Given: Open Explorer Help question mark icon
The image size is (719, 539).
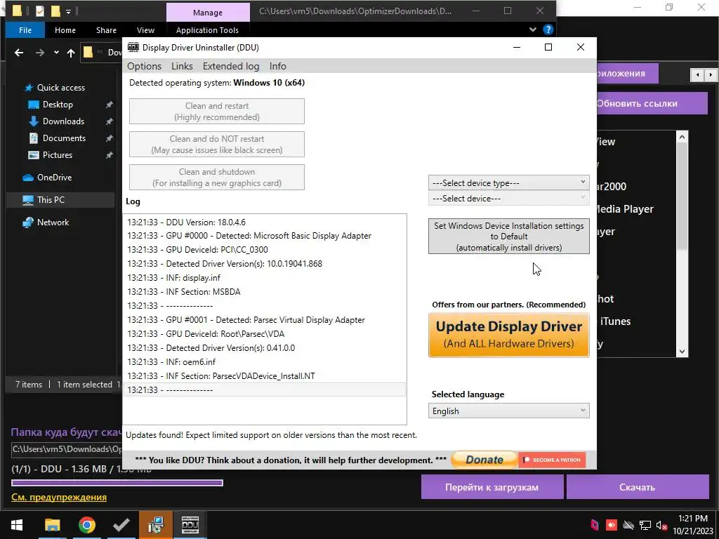Looking at the screenshot, I should point(548,29).
